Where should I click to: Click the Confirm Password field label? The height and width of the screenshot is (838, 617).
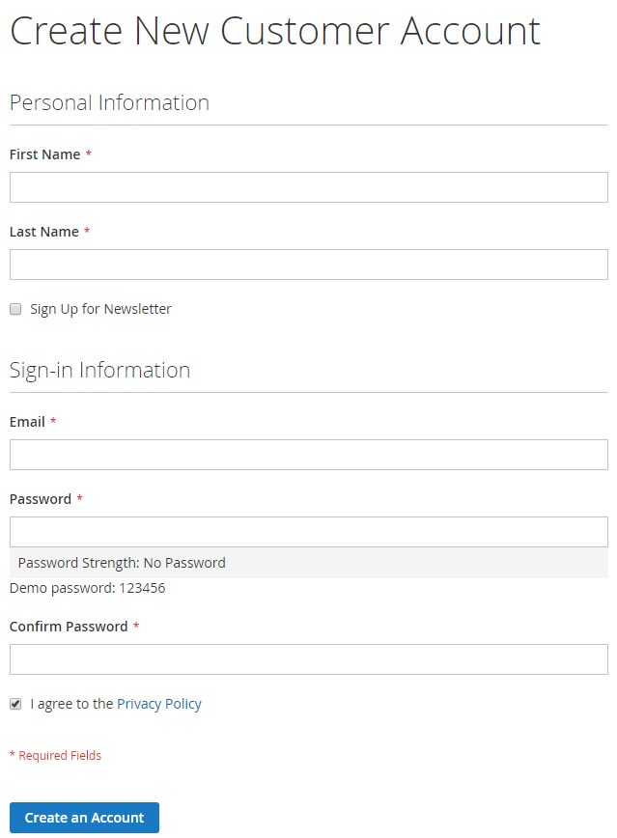pyautogui.click(x=69, y=627)
